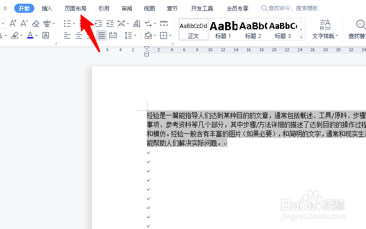Apply text highlight pen

(15, 36)
